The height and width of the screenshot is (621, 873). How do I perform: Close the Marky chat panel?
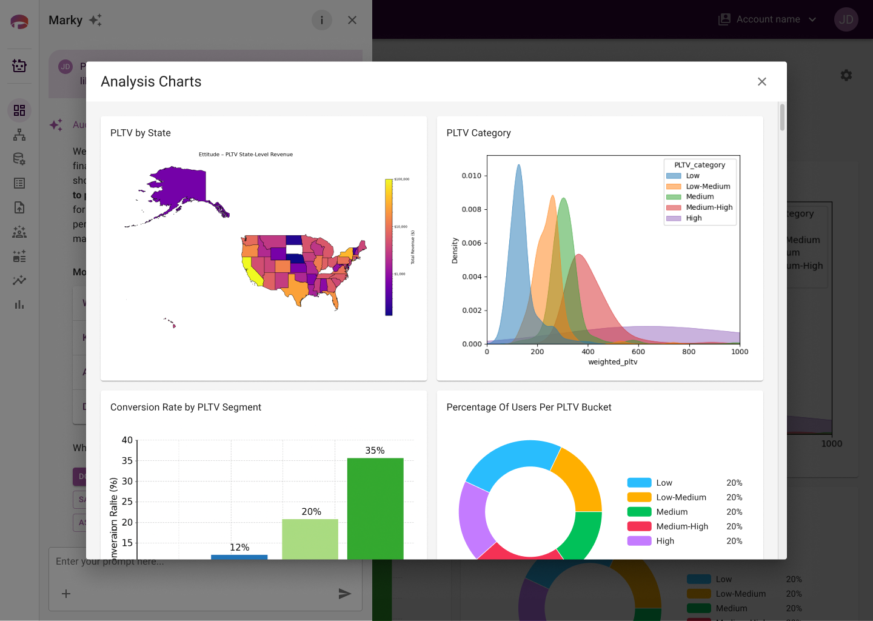(352, 20)
